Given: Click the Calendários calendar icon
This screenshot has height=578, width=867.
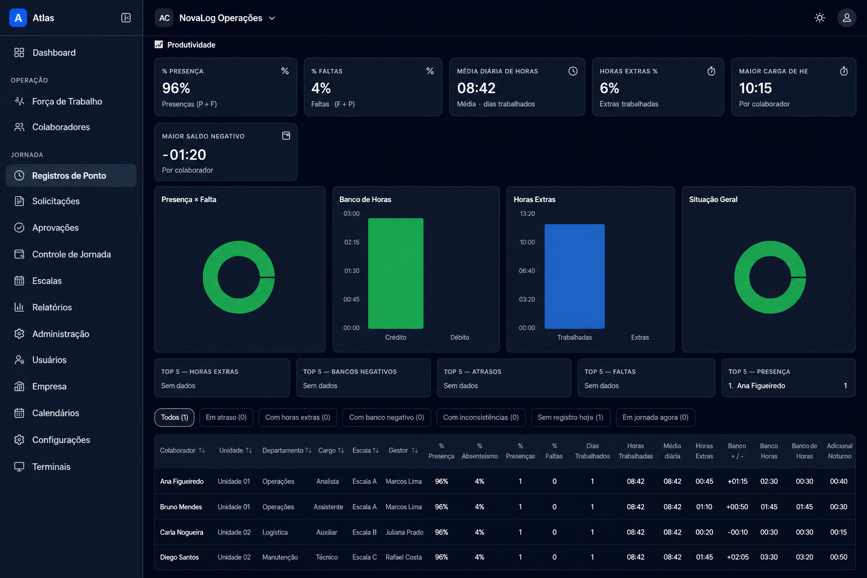Looking at the screenshot, I should pyautogui.click(x=19, y=413).
